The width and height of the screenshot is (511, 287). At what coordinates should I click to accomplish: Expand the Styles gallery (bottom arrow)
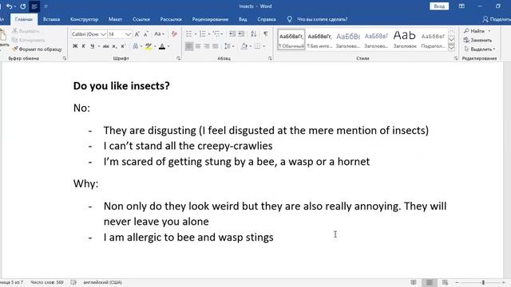coord(451,48)
